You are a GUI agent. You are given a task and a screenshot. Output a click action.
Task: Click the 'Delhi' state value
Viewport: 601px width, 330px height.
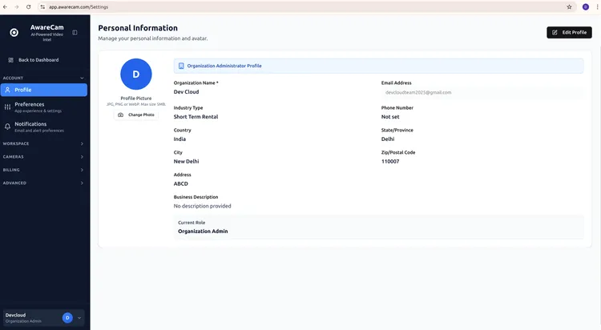[x=388, y=139]
